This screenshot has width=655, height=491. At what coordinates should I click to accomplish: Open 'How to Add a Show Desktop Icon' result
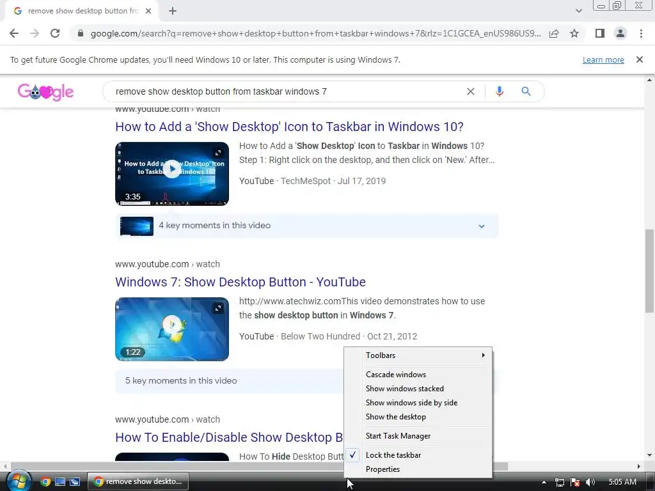(289, 127)
